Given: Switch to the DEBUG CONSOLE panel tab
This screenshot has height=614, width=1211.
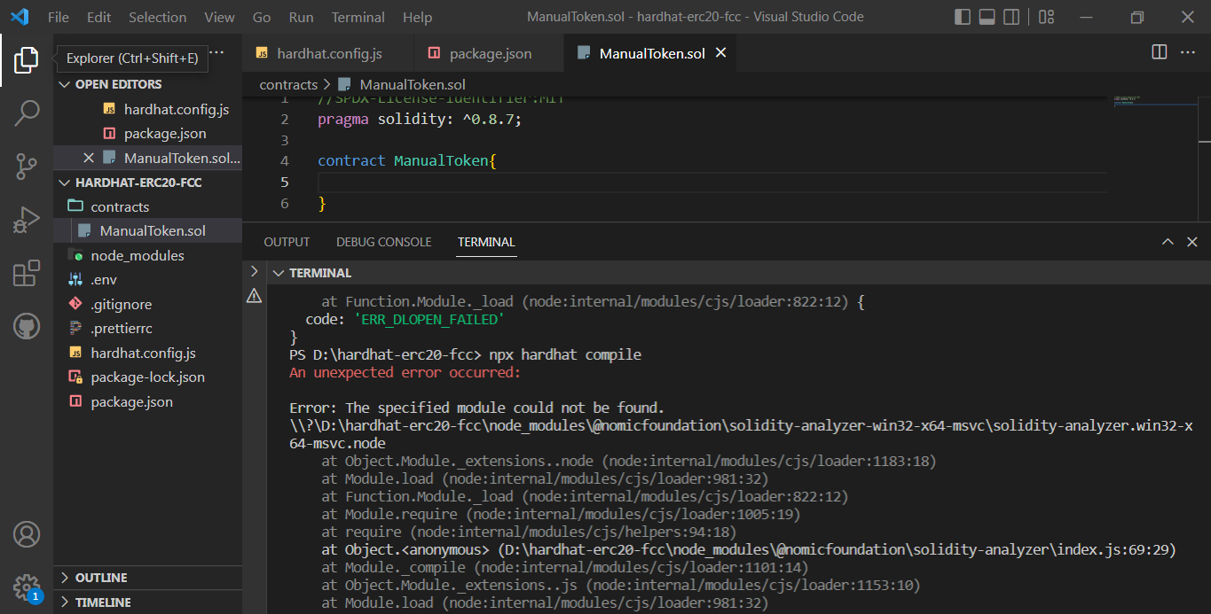Looking at the screenshot, I should coord(383,242).
